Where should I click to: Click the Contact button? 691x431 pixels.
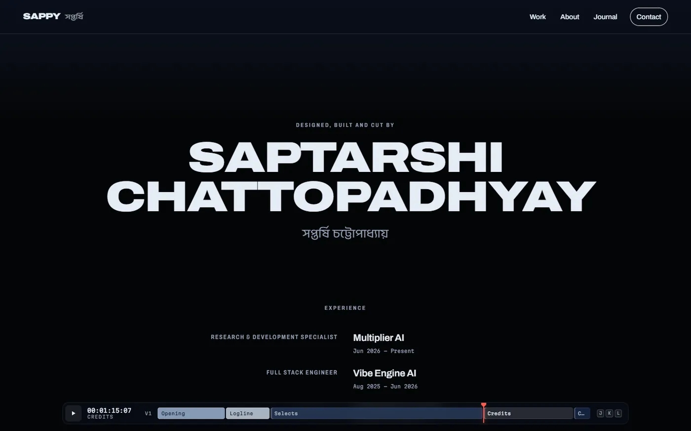click(649, 17)
